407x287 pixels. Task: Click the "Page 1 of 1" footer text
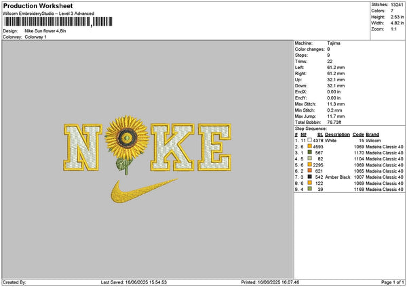(393, 282)
